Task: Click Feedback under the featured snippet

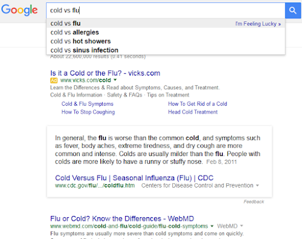Action: click(254, 201)
